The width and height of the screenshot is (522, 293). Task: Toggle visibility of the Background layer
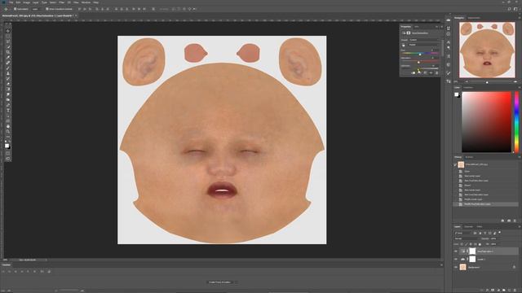[x=456, y=267]
